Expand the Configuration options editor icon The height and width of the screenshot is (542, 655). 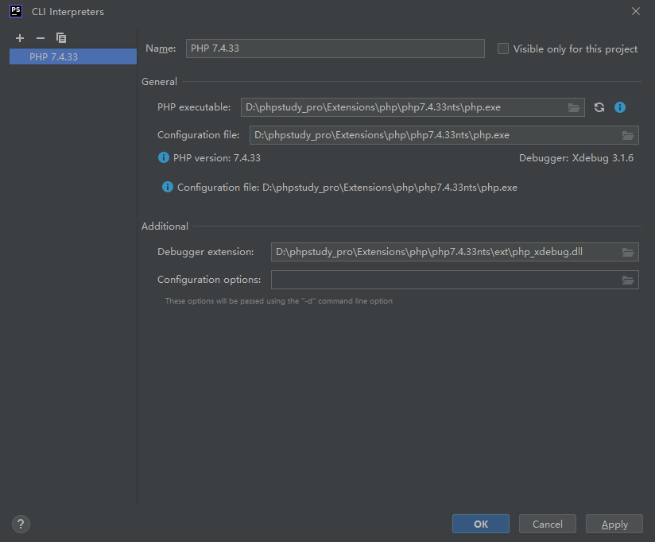[628, 280]
